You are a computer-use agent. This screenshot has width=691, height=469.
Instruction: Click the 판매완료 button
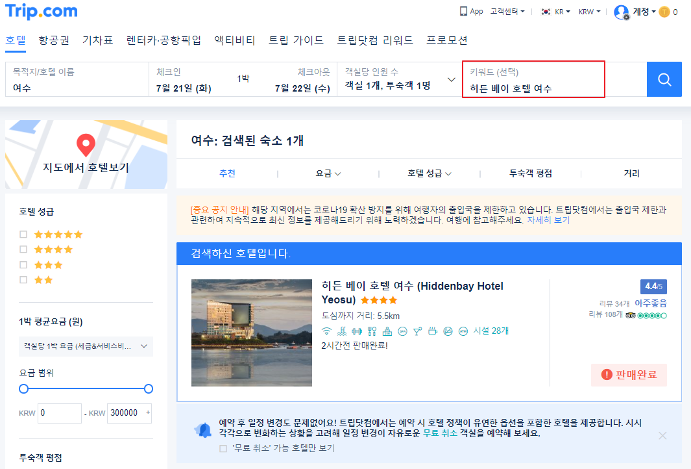pos(629,375)
